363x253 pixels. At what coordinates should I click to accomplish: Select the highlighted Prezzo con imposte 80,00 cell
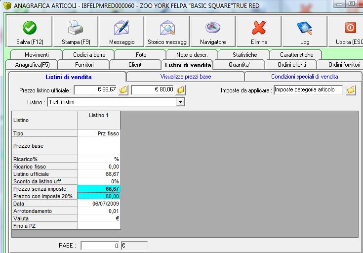(x=99, y=196)
